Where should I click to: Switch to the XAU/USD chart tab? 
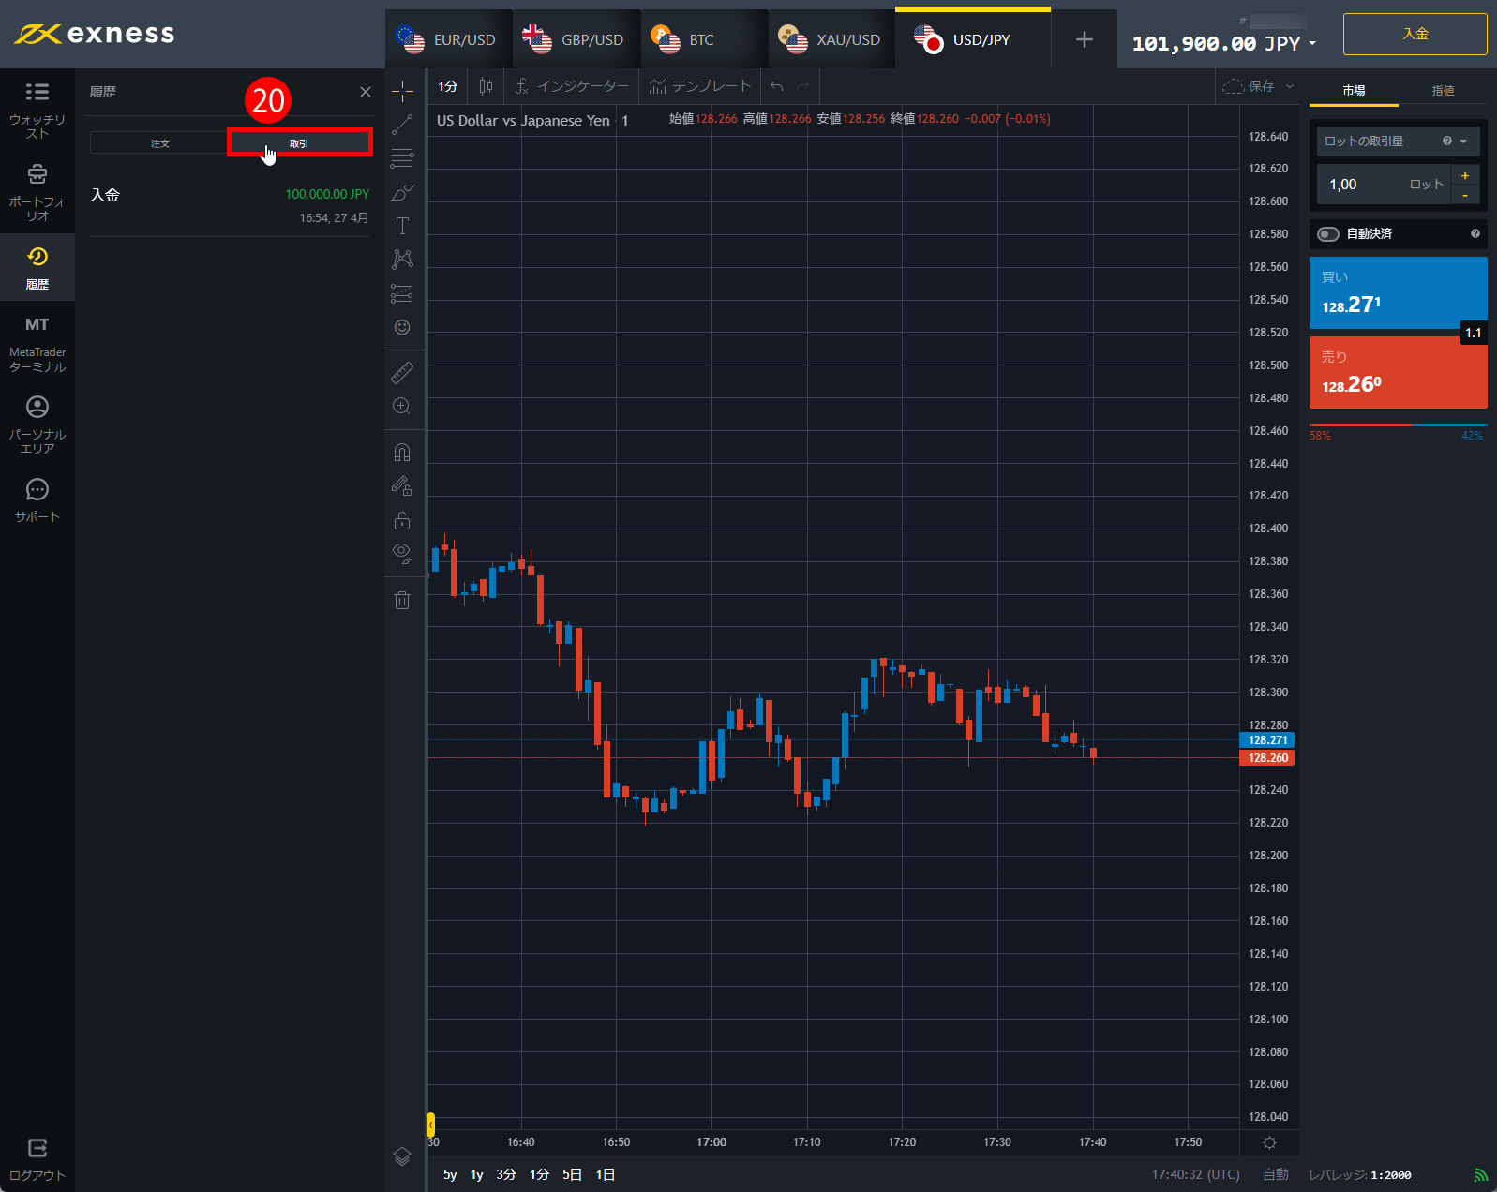831,39
